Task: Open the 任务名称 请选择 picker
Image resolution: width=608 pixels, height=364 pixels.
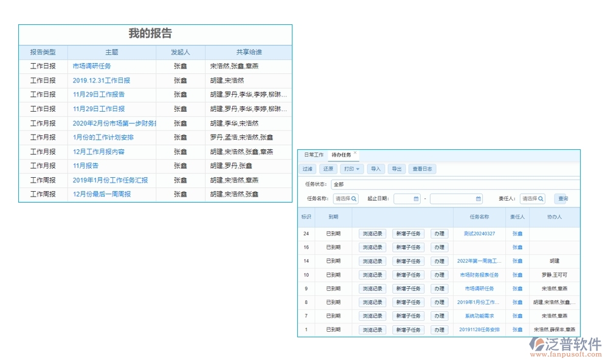Action: pos(344,200)
